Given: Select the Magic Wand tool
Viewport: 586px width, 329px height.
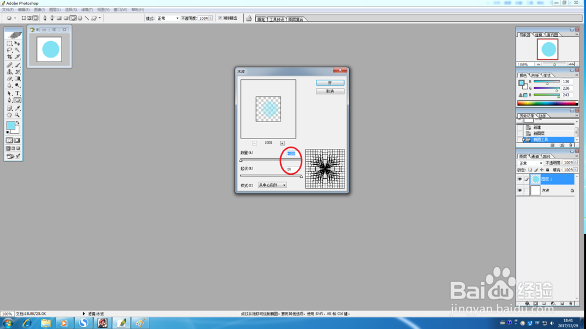Looking at the screenshot, I should [17, 50].
